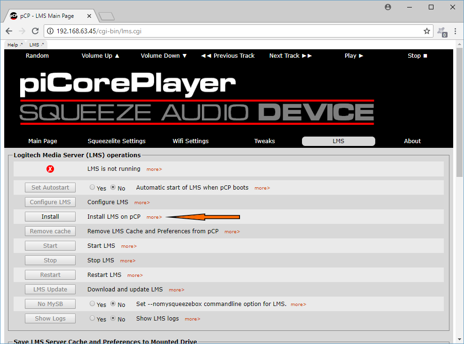
Task: Click the scrollbar up arrow
Action: pyautogui.click(x=459, y=45)
